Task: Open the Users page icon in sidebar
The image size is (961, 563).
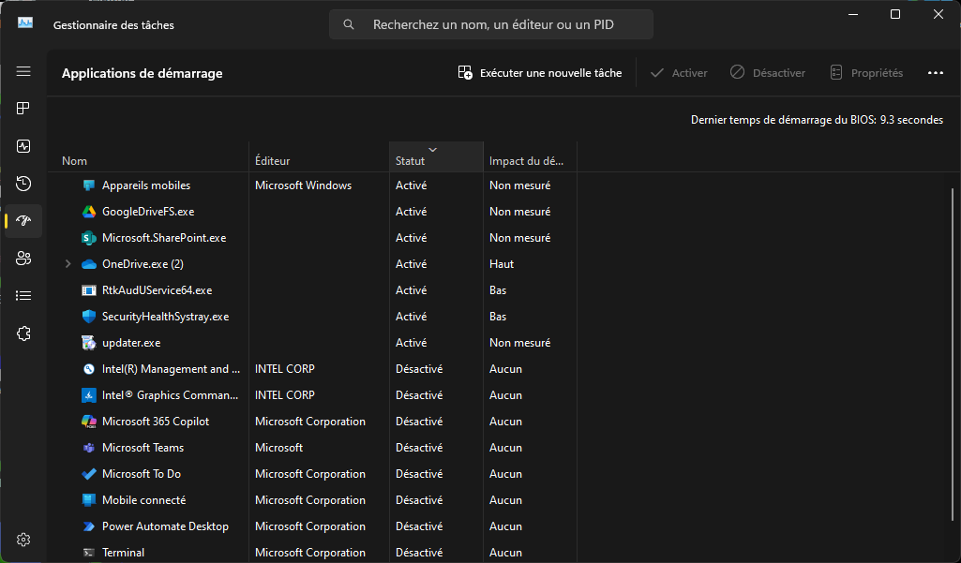Action: 23,259
